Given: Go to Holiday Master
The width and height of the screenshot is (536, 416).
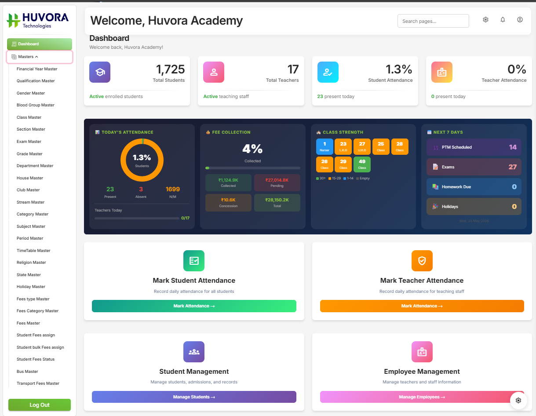Looking at the screenshot, I should [31, 287].
